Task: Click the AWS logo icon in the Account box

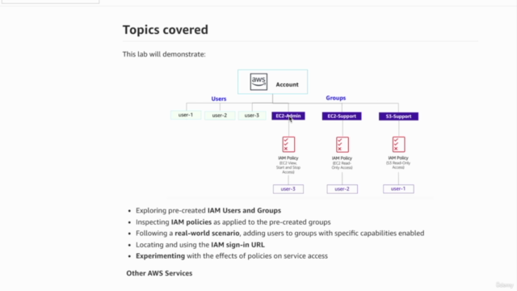Action: (258, 82)
